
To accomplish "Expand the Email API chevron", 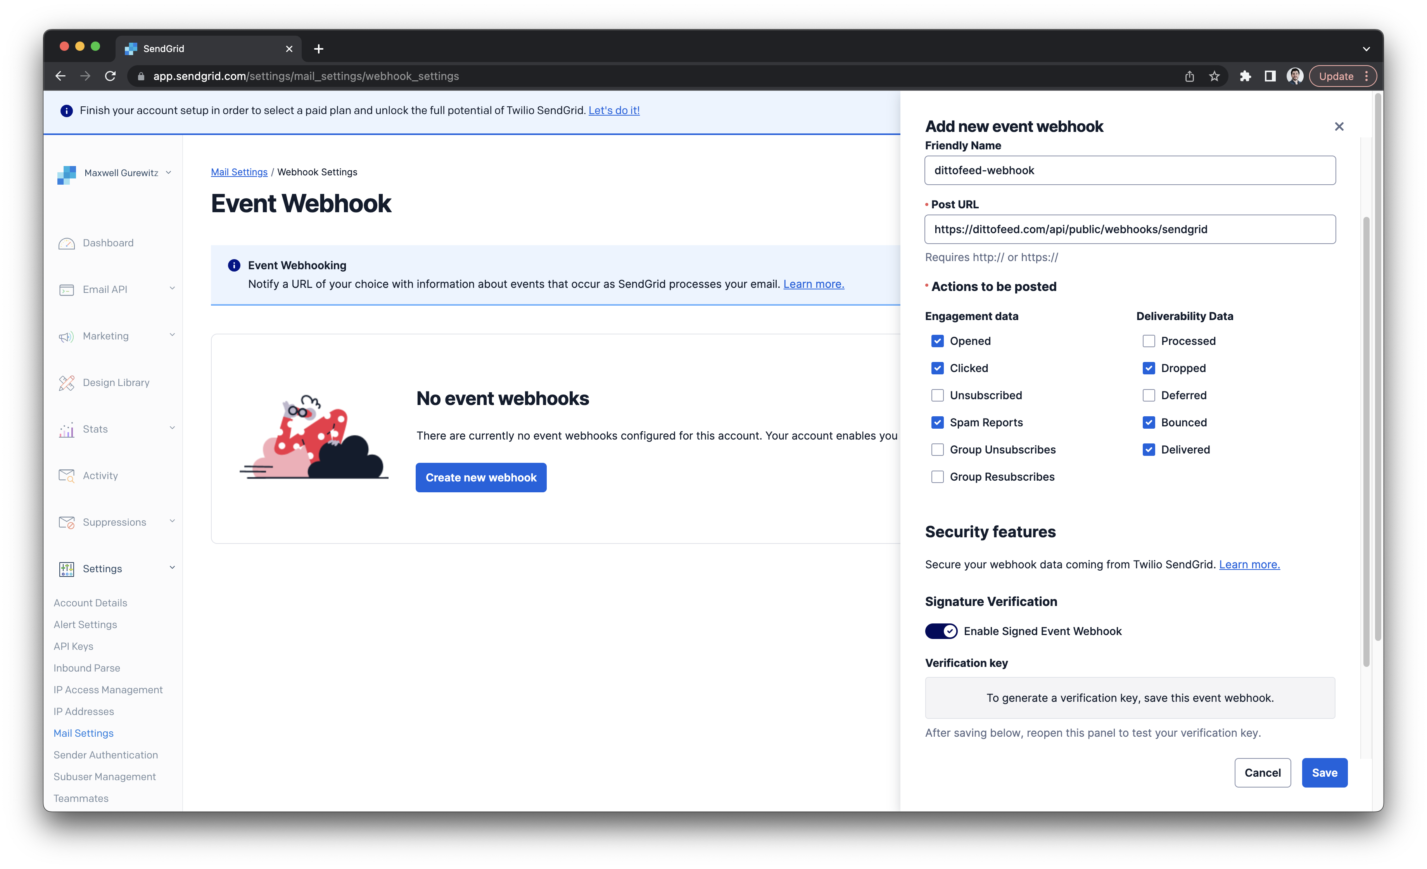I will coord(172,289).
